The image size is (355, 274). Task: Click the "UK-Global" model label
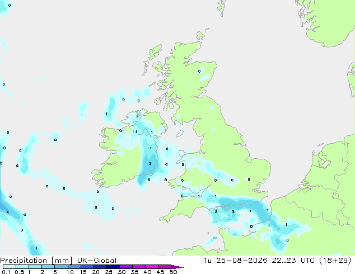click(x=97, y=261)
